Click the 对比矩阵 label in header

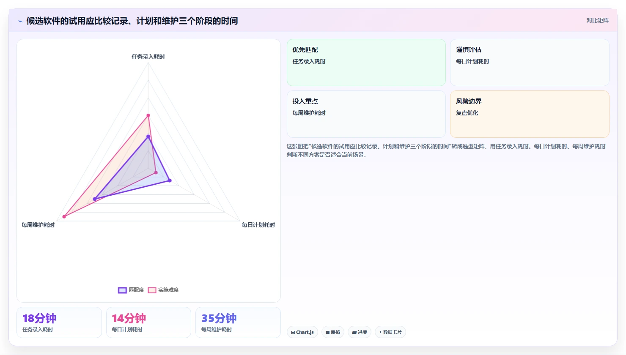point(597,20)
